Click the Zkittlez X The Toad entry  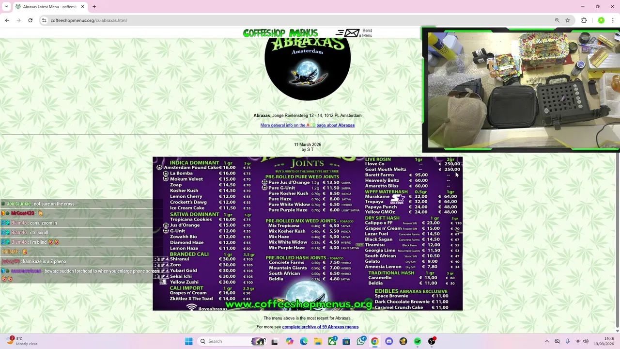pyautogui.click(x=191, y=299)
